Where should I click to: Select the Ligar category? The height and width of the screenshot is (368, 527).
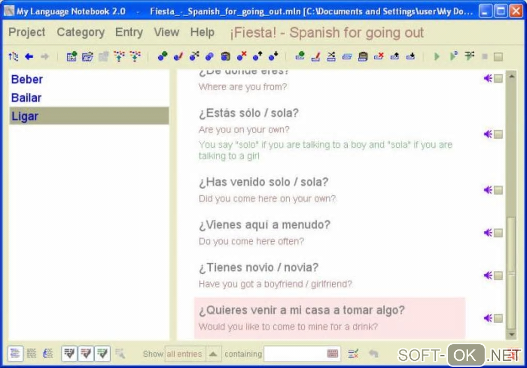tap(89, 116)
